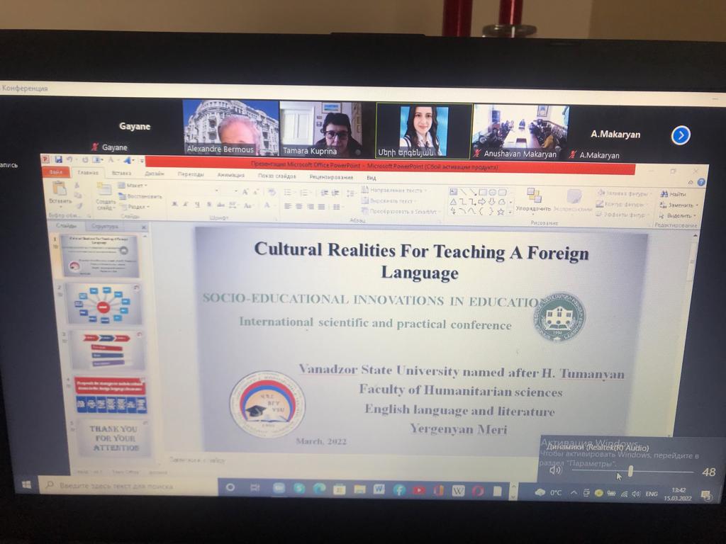Open the Заменить (Replace) dropdown

click(x=678, y=205)
